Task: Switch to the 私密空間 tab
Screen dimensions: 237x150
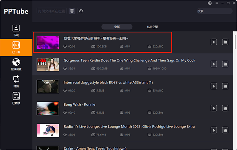Action: (x=152, y=27)
